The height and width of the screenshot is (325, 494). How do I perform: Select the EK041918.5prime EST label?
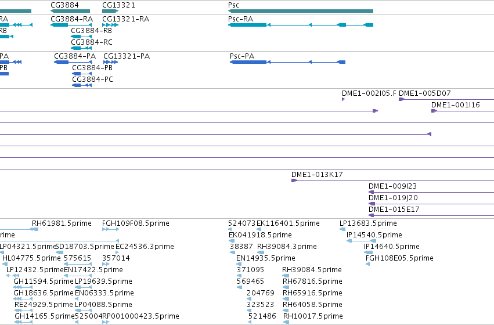[x=260, y=235]
